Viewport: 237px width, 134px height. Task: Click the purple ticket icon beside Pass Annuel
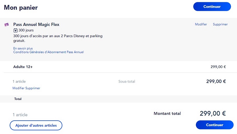coord(7,25)
